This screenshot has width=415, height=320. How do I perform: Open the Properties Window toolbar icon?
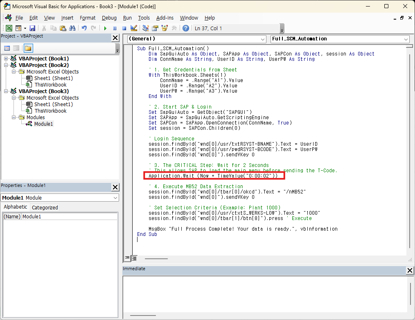(x=155, y=28)
